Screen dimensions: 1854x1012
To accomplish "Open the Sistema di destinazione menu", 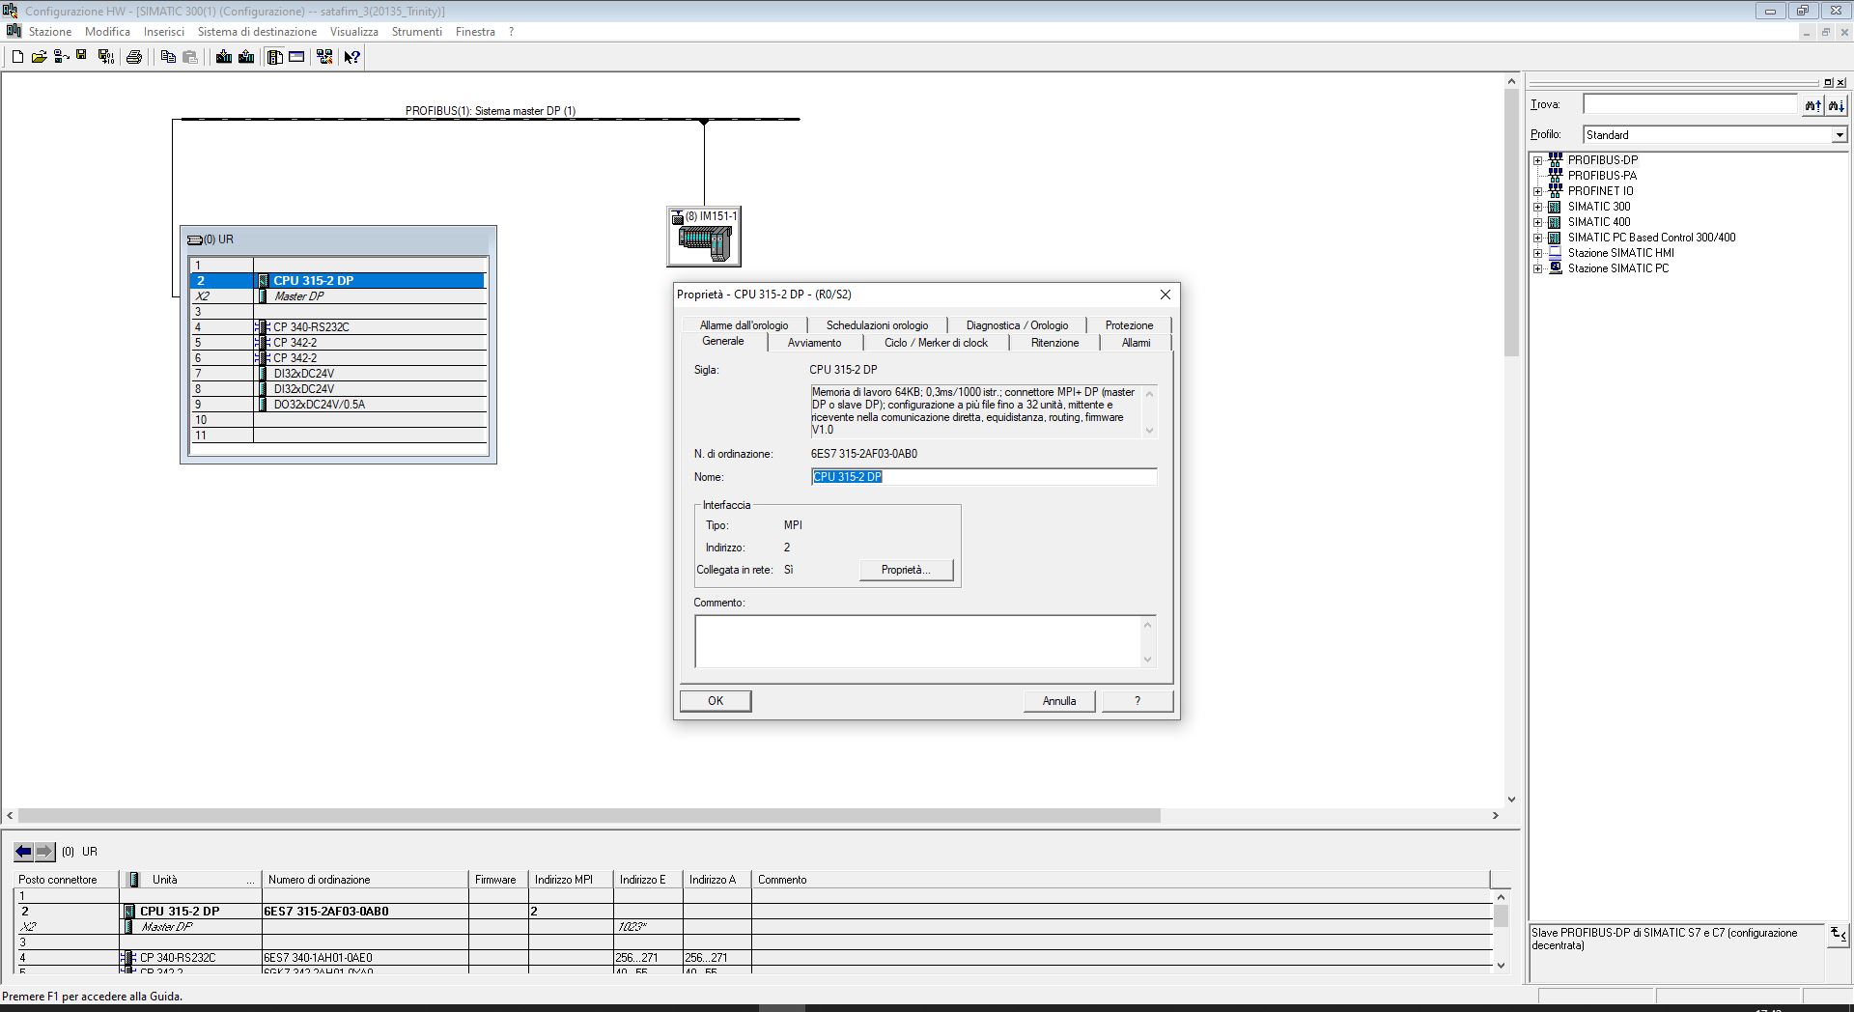I will click(x=257, y=32).
